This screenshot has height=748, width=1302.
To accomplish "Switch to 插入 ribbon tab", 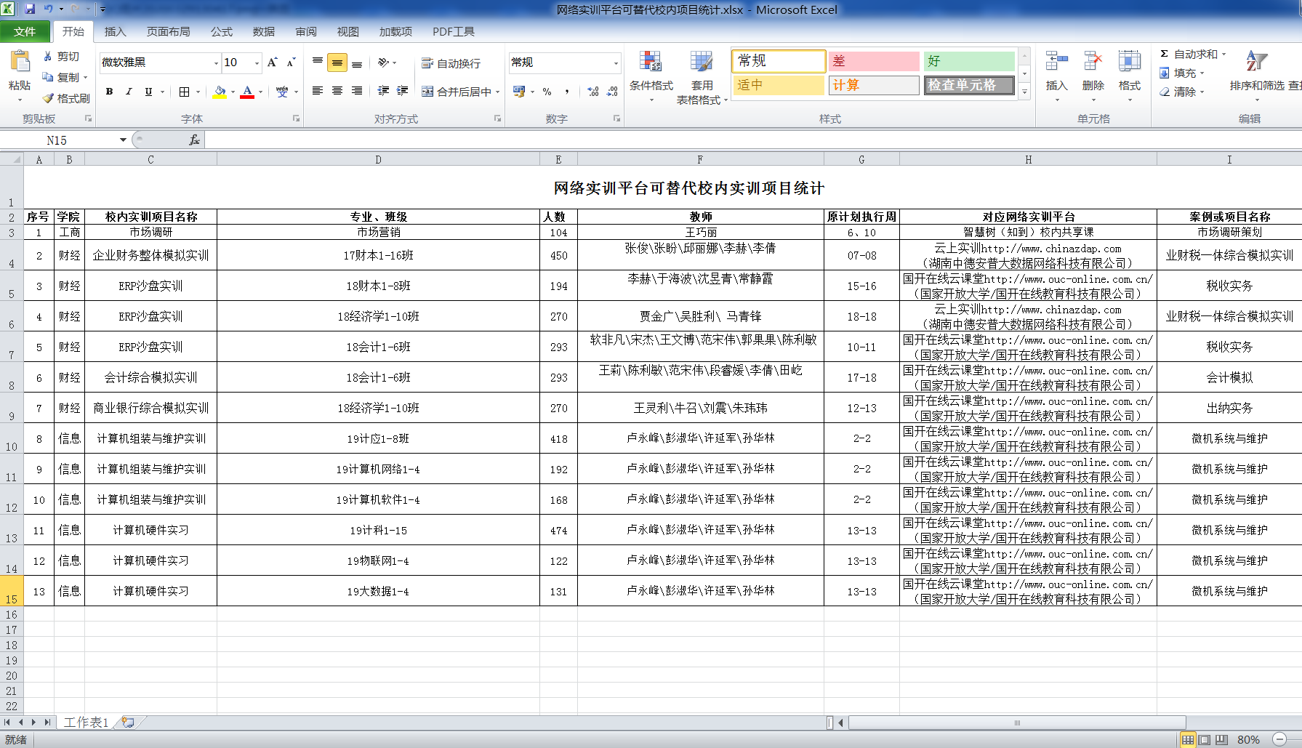I will point(115,32).
